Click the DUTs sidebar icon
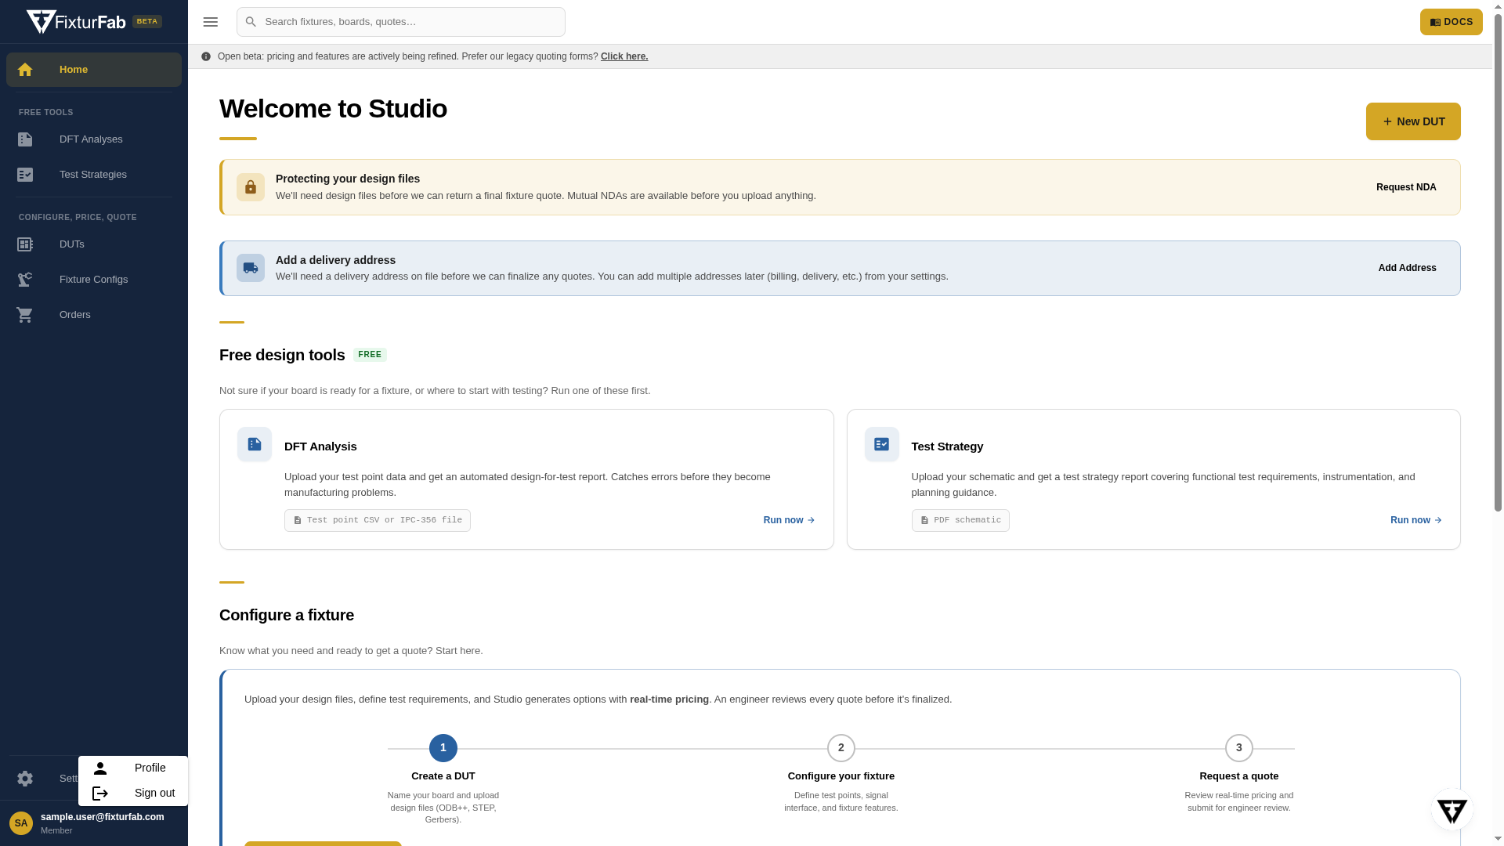The height and width of the screenshot is (846, 1504). (x=25, y=244)
